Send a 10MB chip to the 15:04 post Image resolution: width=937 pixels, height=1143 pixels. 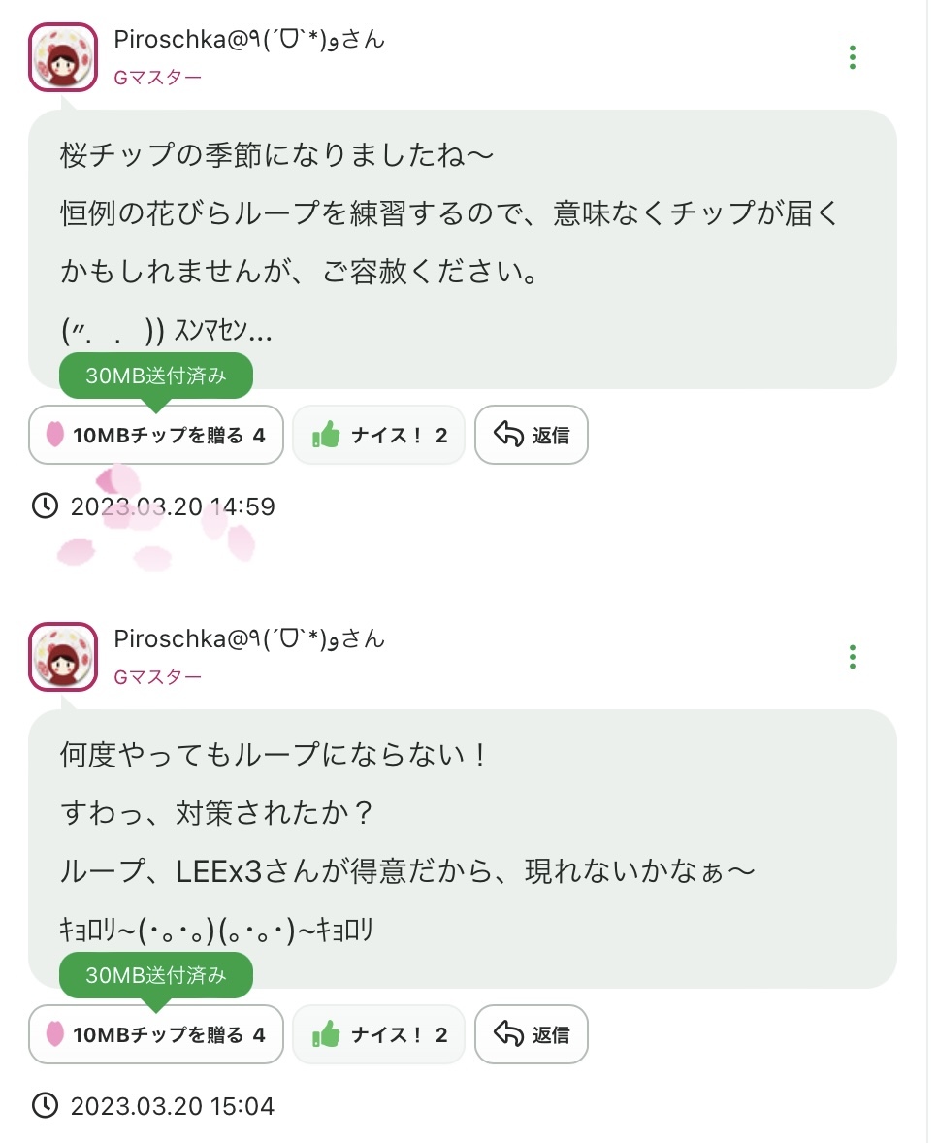(156, 1035)
